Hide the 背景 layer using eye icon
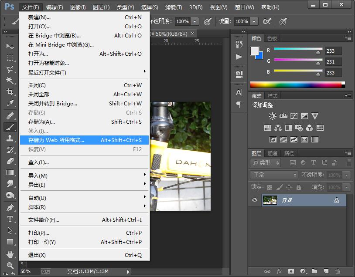 (255, 200)
